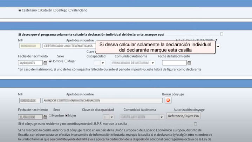Open the declarant Clave de discapacidad dropdown
Screen dimensions: 252x142
pos(103,63)
